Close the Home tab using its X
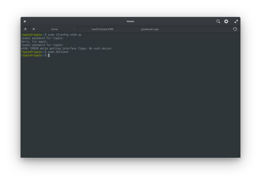The width and height of the screenshot is (261, 182). click(34, 29)
